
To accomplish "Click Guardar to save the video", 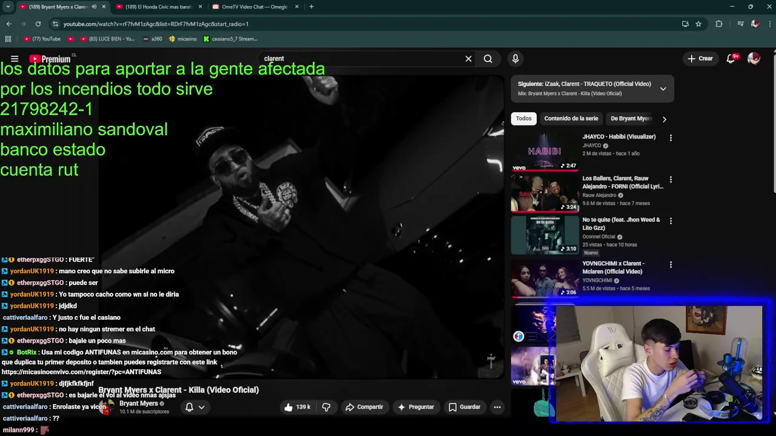I will pyautogui.click(x=464, y=407).
